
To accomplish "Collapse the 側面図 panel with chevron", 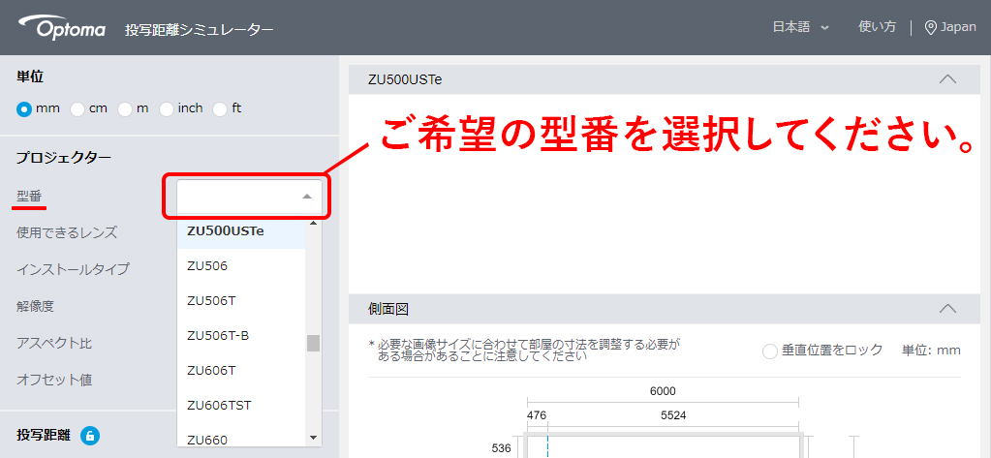I will point(947,309).
